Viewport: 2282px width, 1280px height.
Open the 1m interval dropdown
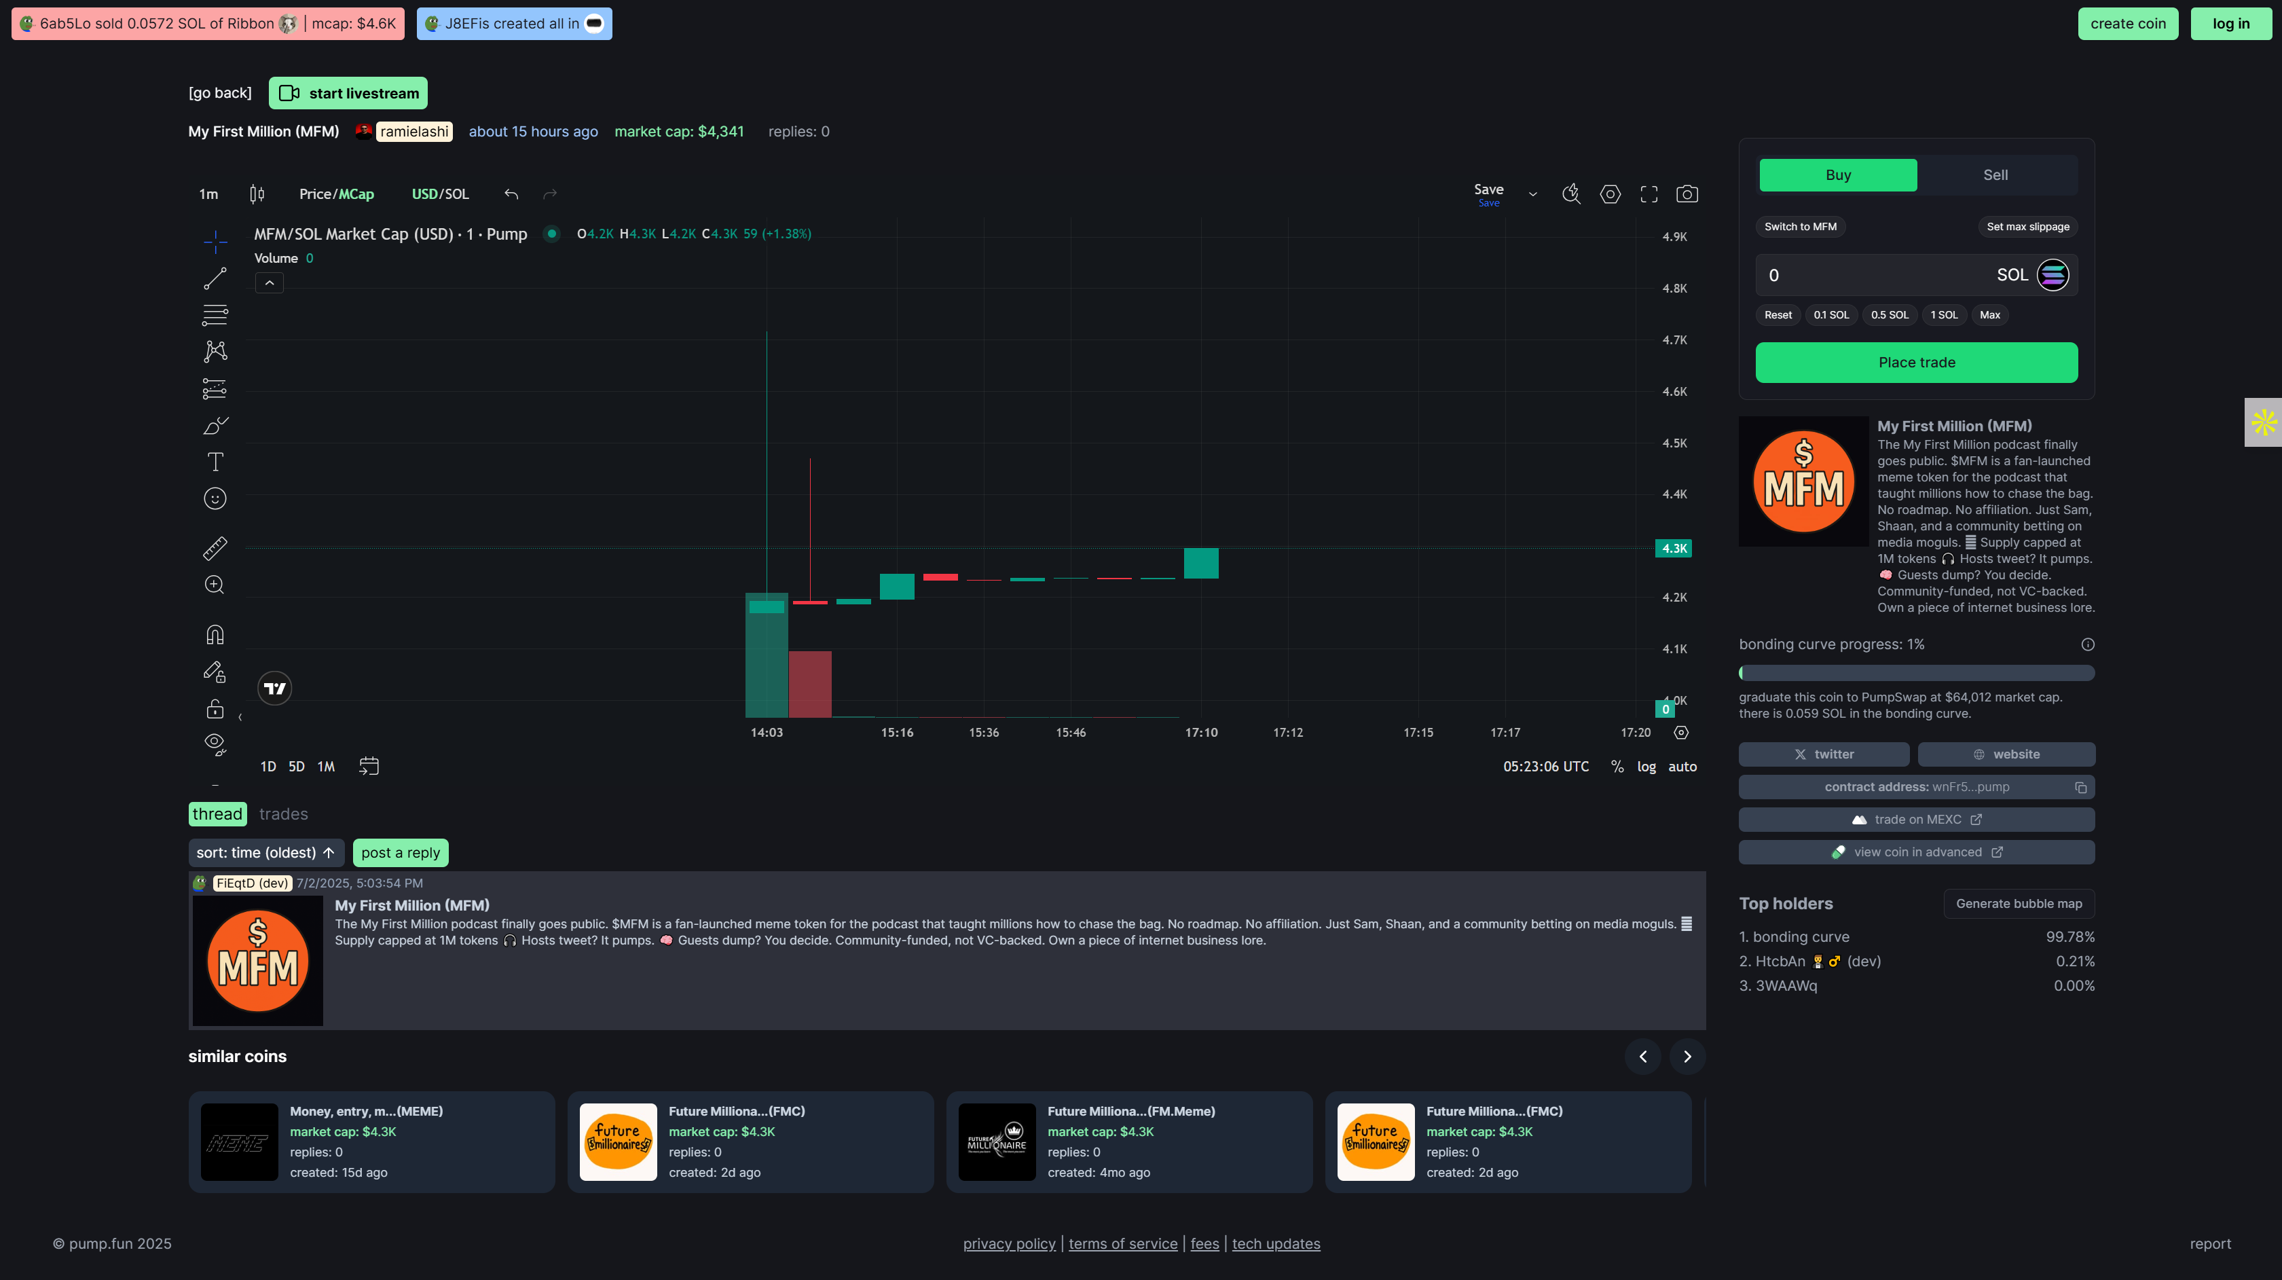coord(208,194)
